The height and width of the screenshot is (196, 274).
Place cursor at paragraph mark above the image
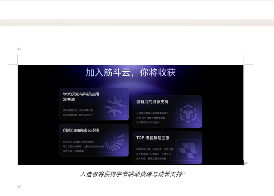(x=19, y=49)
